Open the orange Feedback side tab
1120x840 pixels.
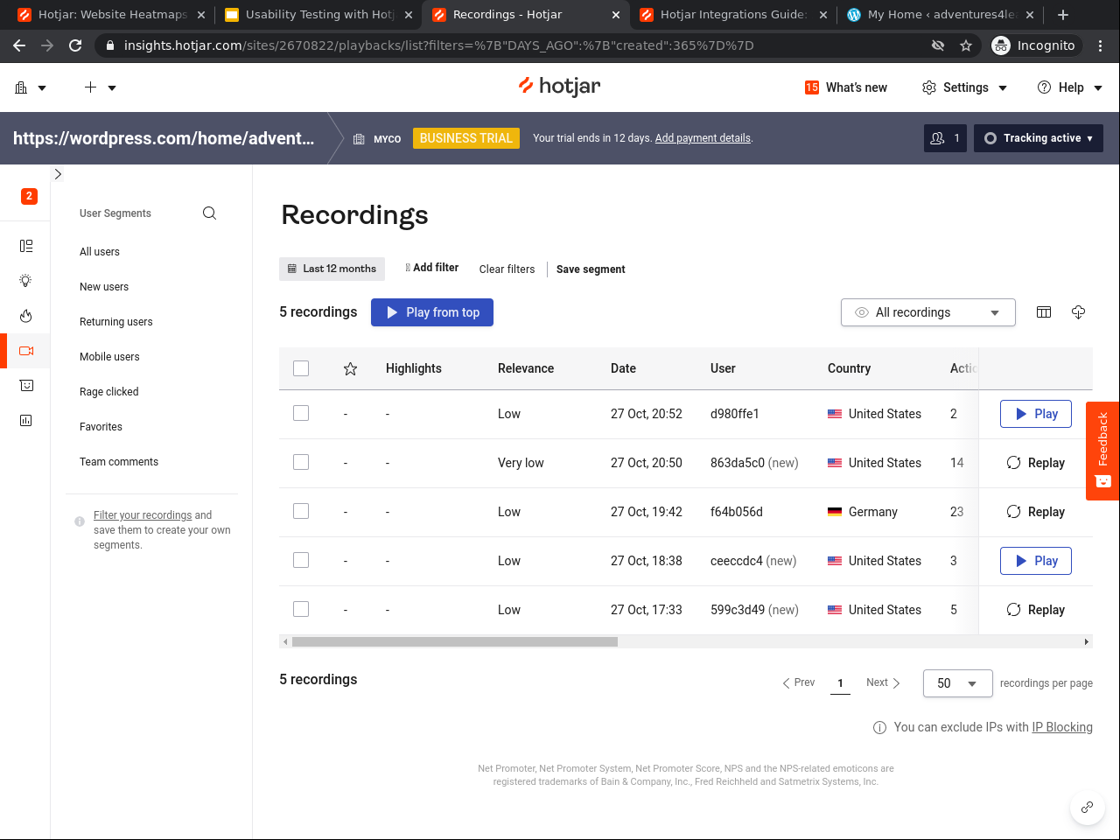1102,451
